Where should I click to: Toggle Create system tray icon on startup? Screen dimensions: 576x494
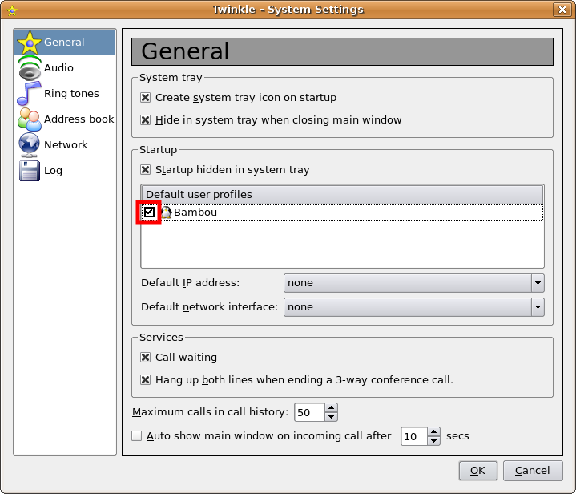tap(146, 98)
